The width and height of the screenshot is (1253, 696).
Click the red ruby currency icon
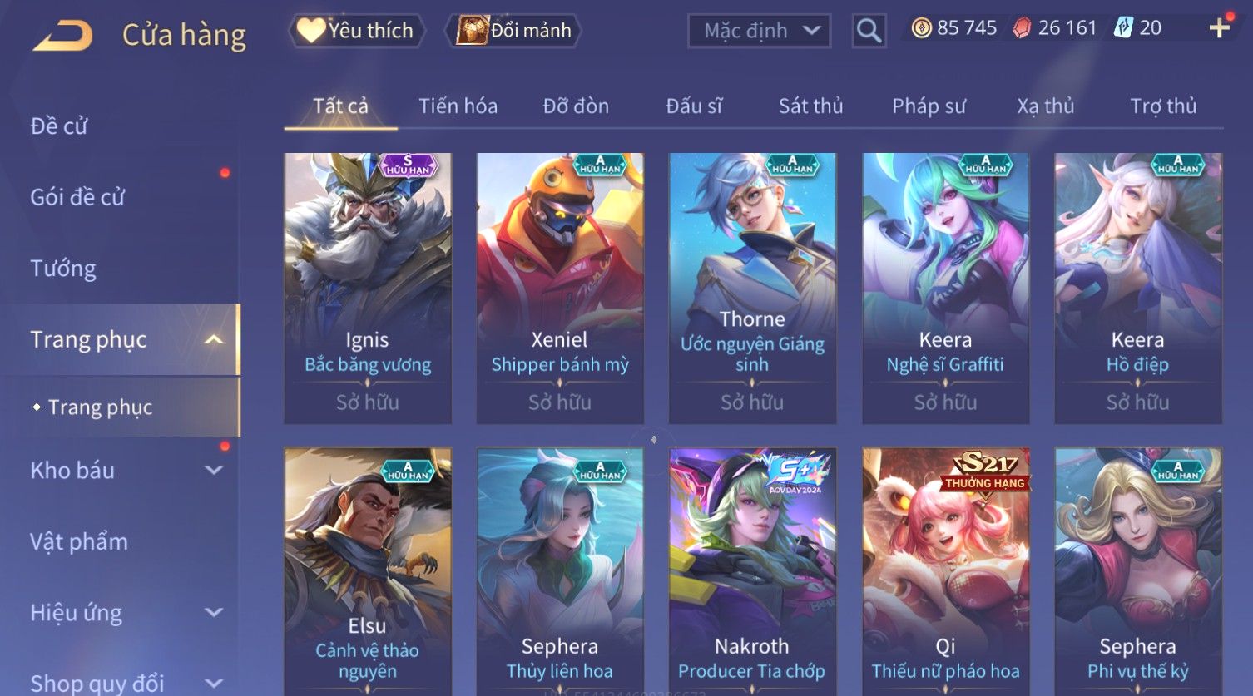[1022, 28]
